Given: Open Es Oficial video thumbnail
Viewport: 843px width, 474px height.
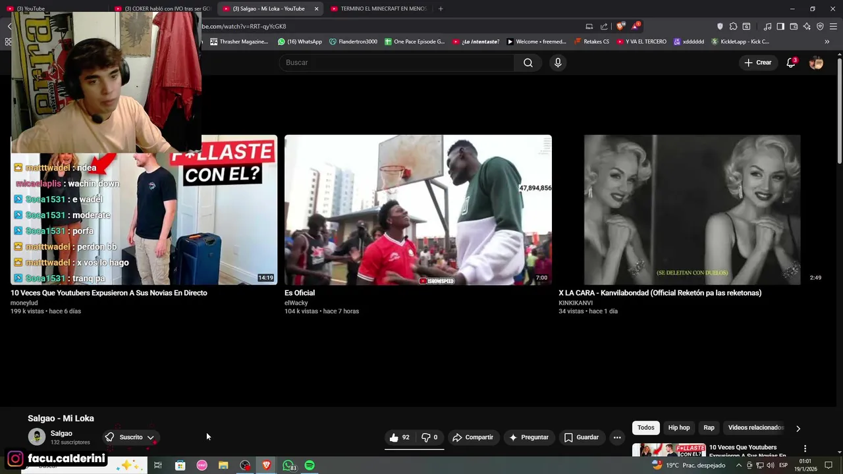Looking at the screenshot, I should tap(418, 210).
